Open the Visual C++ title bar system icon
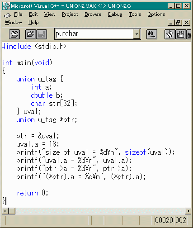This screenshot has height=228, width=193. (6, 6)
